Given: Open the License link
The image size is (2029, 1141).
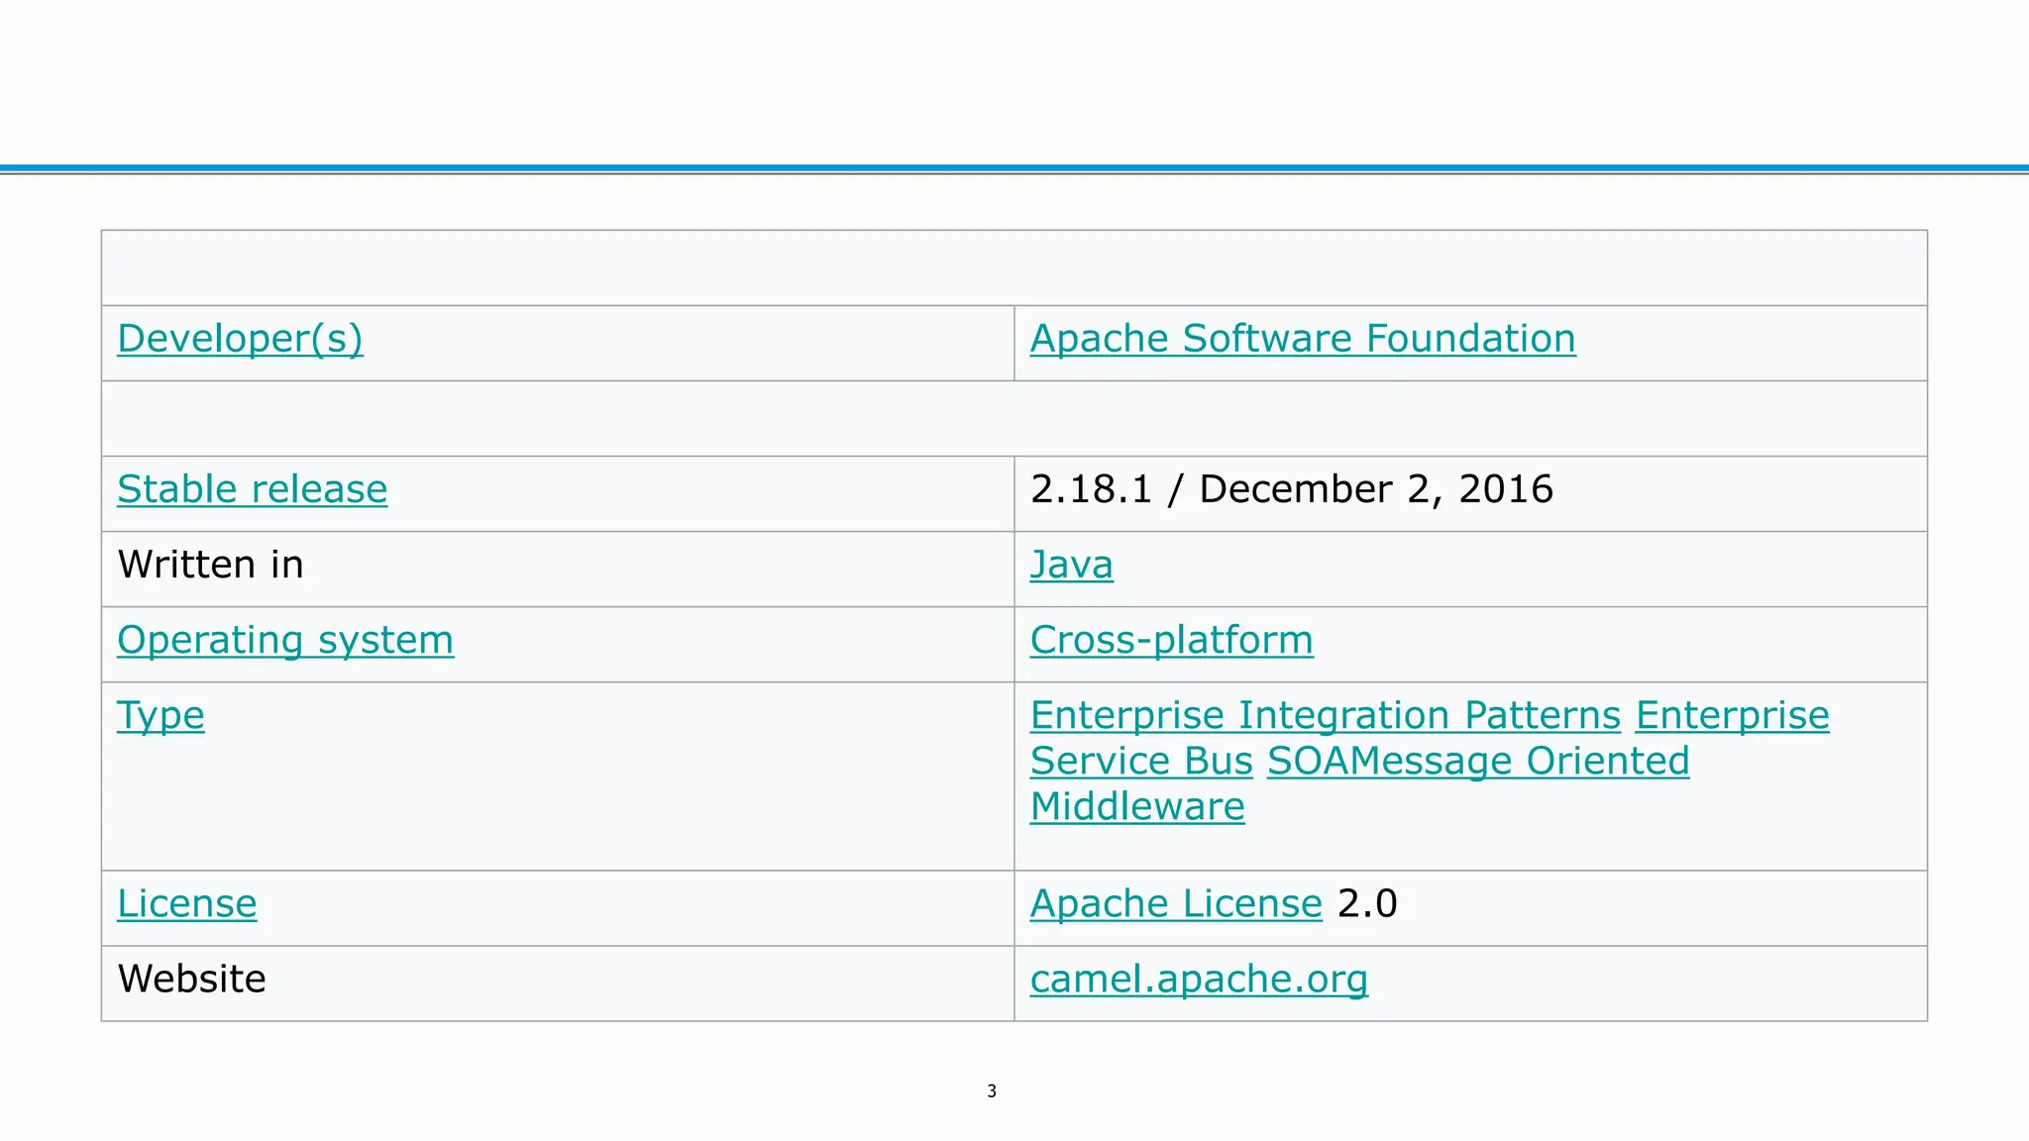Looking at the screenshot, I should [186, 903].
